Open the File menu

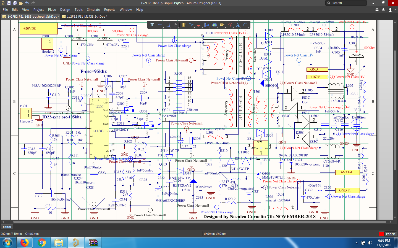click(x=5, y=10)
